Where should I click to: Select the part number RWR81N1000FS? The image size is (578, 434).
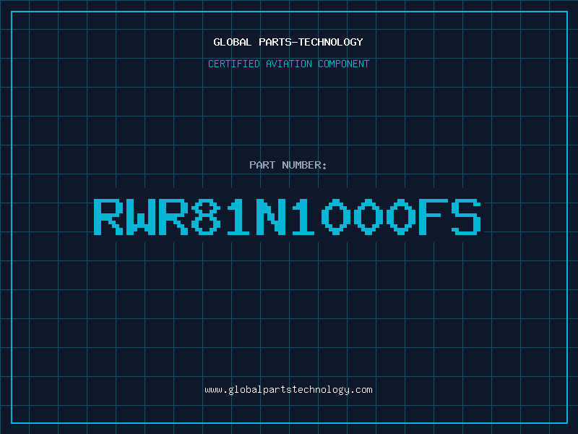[288, 216]
